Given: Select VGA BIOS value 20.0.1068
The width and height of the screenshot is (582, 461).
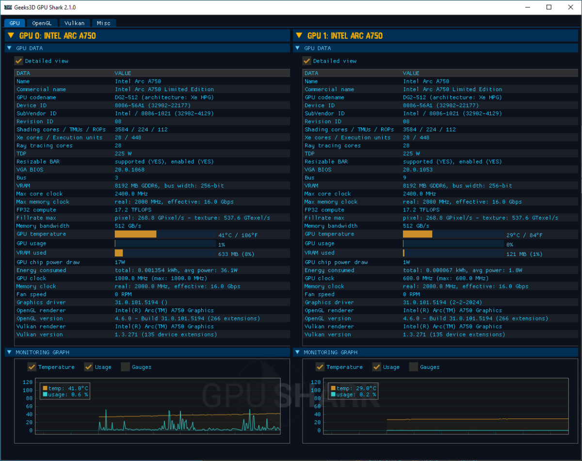Looking at the screenshot, I should 129,170.
